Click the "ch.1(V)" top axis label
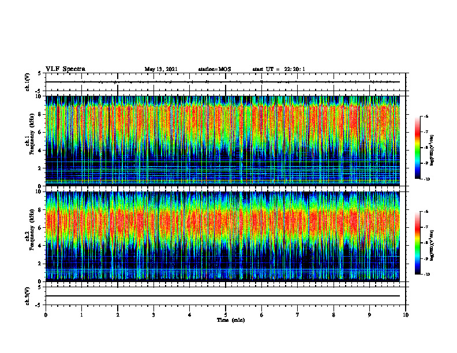 28,82
